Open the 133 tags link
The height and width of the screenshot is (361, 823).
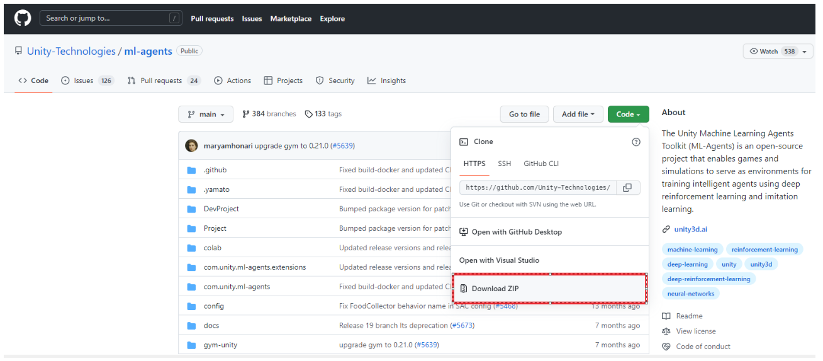tap(323, 114)
